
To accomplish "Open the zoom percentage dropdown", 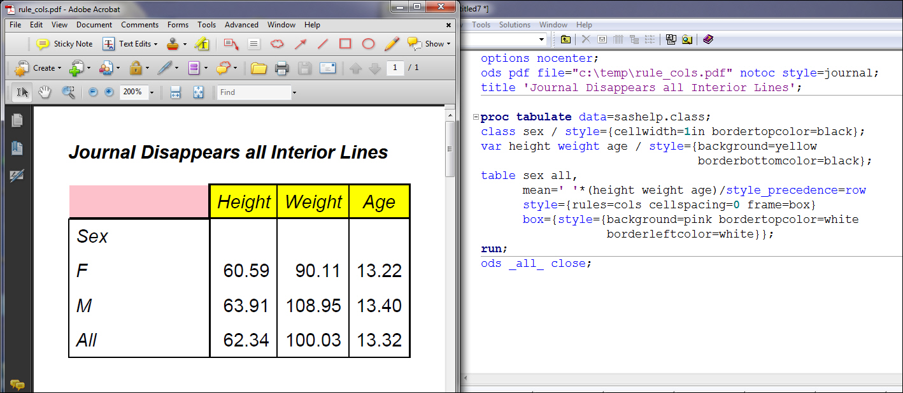I will point(152,92).
